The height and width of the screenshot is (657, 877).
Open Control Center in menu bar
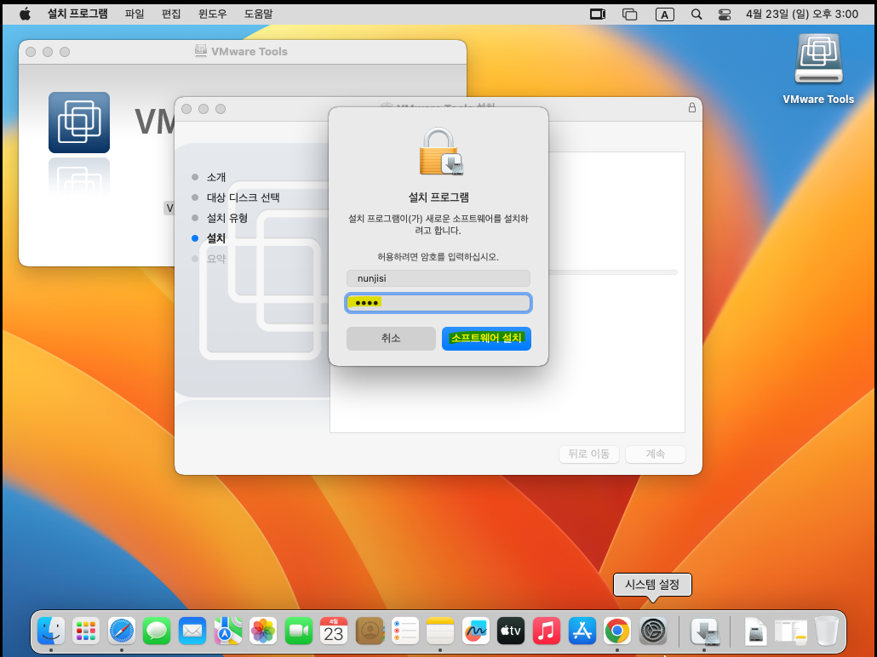click(x=725, y=14)
